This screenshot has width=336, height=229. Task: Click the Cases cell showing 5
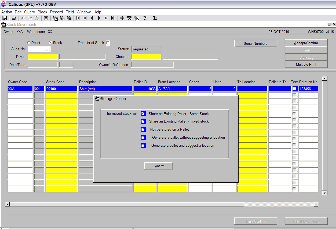(200, 89)
